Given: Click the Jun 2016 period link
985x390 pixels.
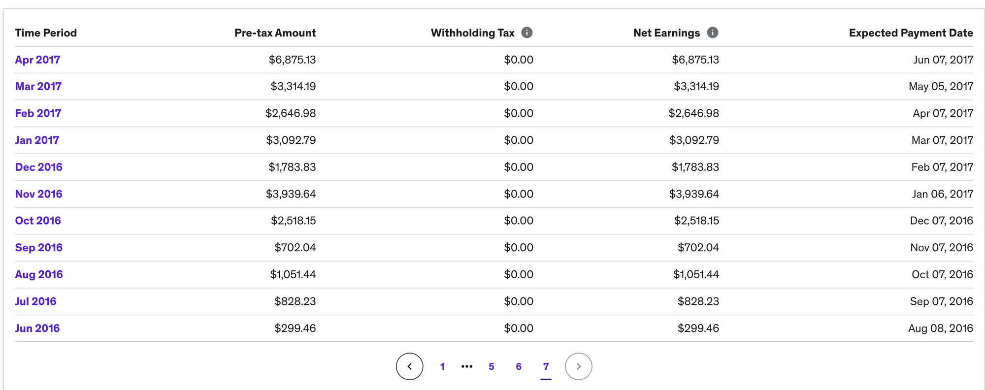Looking at the screenshot, I should (37, 328).
